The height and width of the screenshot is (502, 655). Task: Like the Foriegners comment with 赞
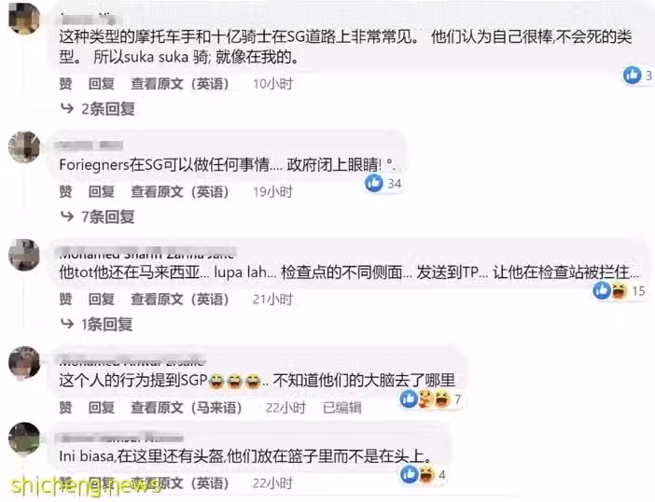(65, 191)
